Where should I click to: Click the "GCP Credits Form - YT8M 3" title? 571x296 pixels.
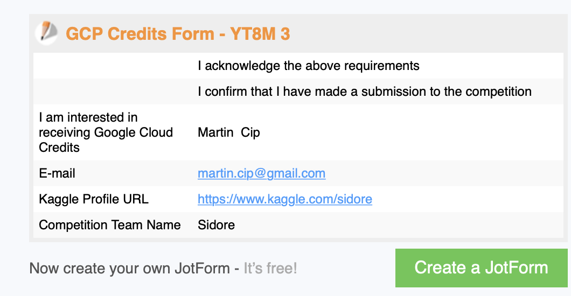coord(178,34)
